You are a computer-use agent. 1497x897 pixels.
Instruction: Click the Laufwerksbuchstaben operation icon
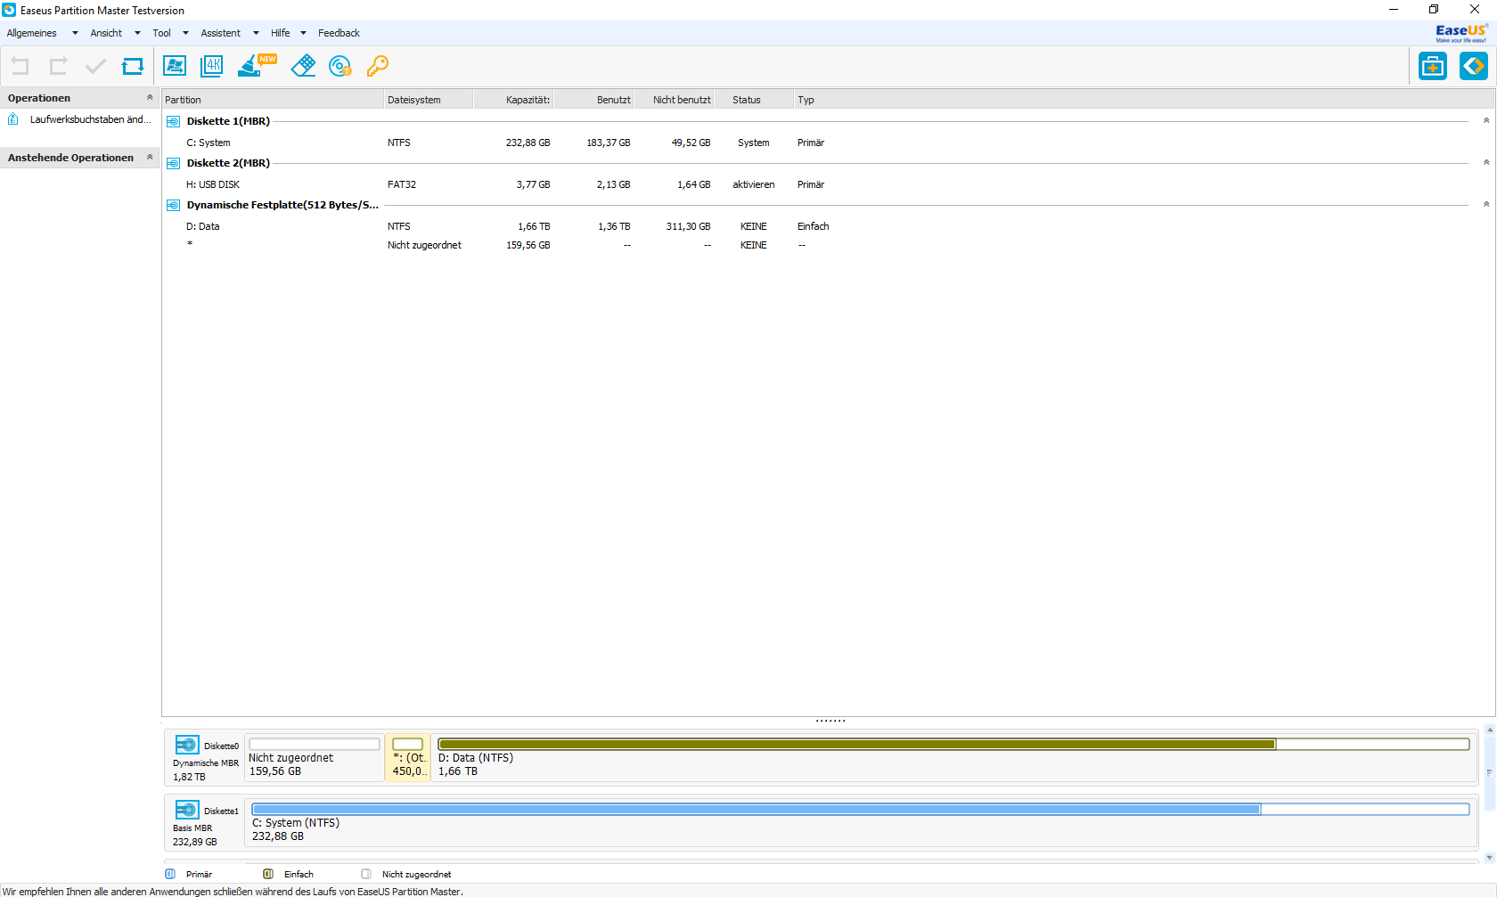[13, 119]
